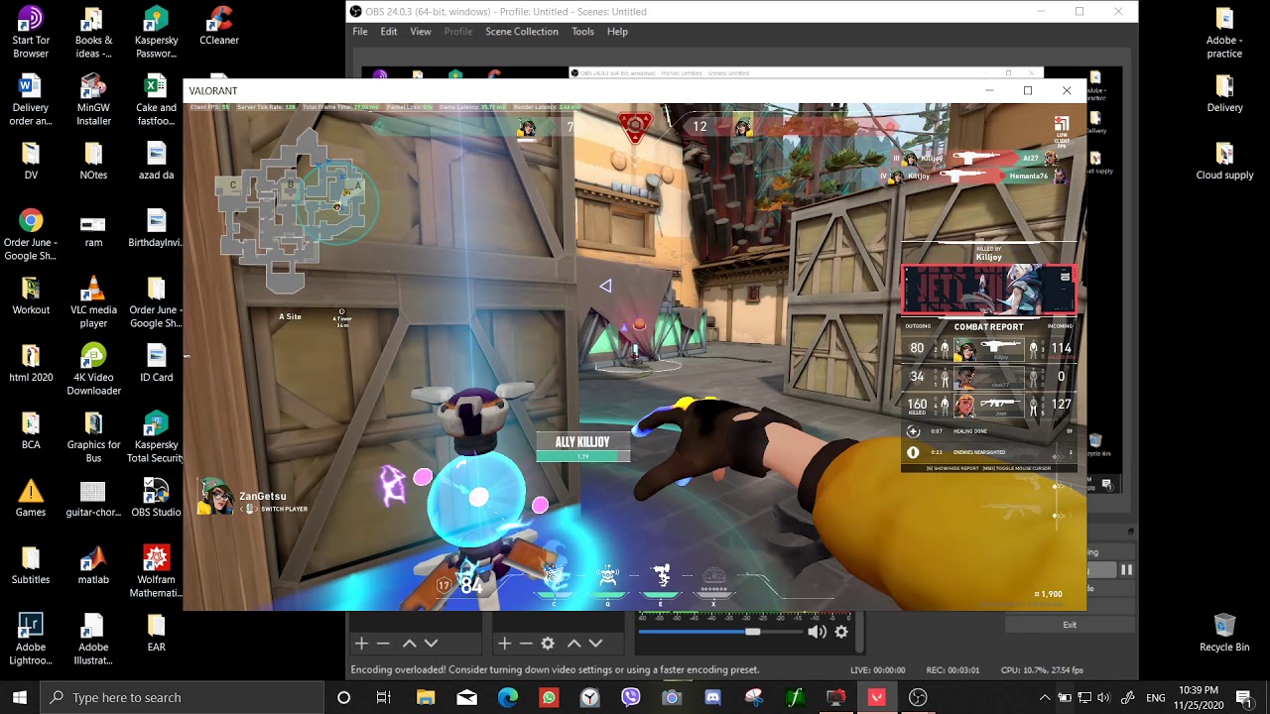Open the Recycle Bin on desktop
Viewport: 1270px width, 714px height.
(x=1224, y=633)
